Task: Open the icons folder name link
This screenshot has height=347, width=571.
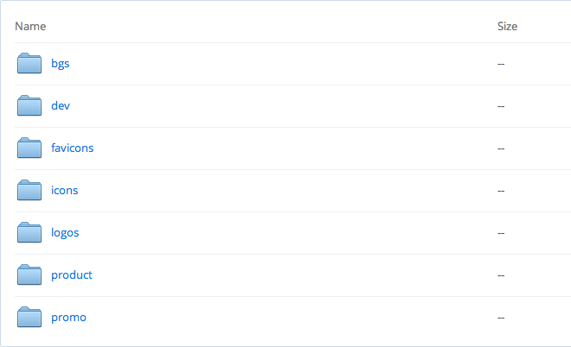Action: coord(65,191)
